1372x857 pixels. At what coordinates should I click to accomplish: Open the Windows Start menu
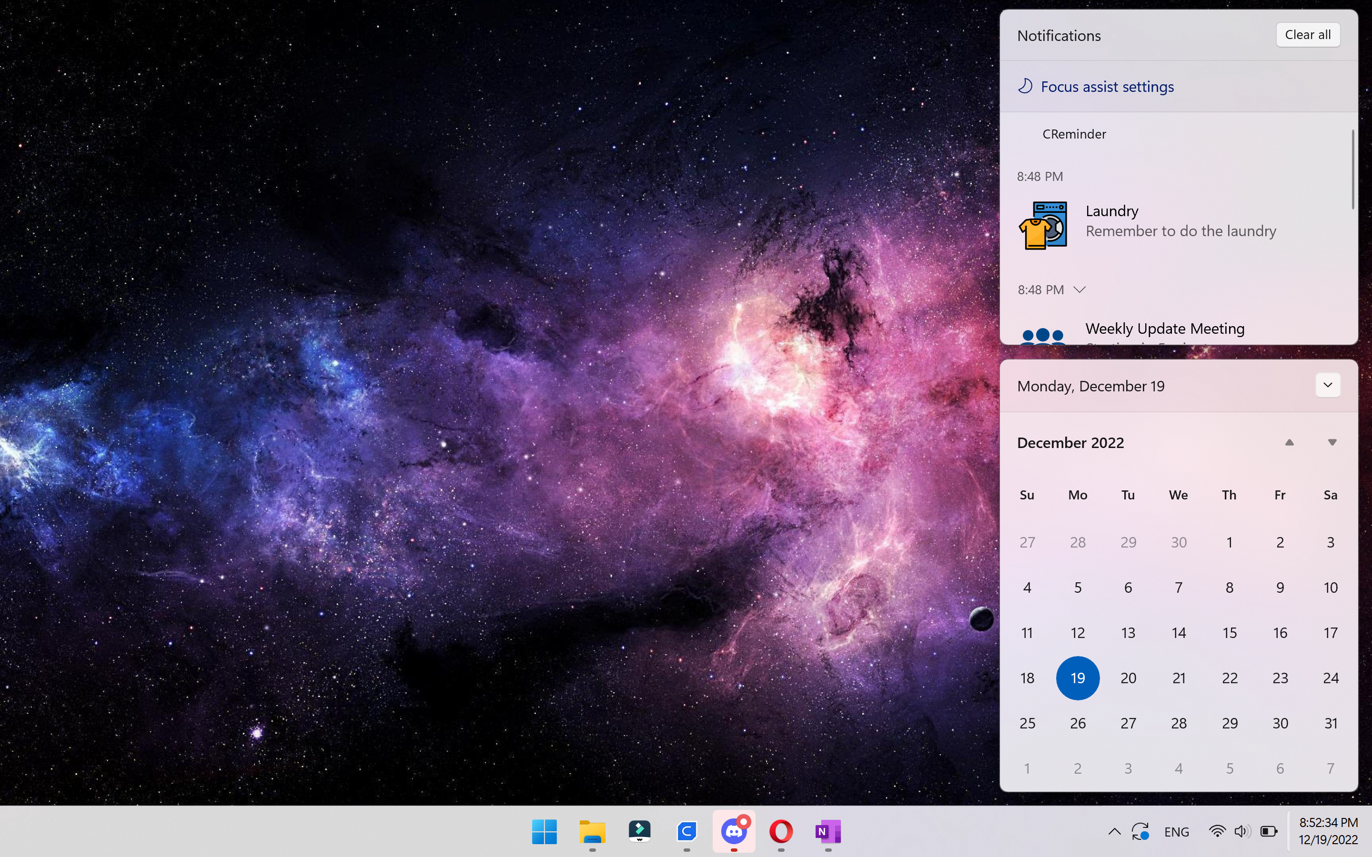pos(544,831)
